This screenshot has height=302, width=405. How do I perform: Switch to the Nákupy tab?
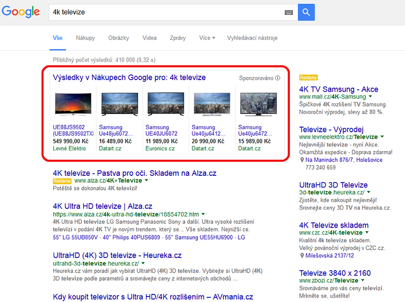[x=85, y=38]
